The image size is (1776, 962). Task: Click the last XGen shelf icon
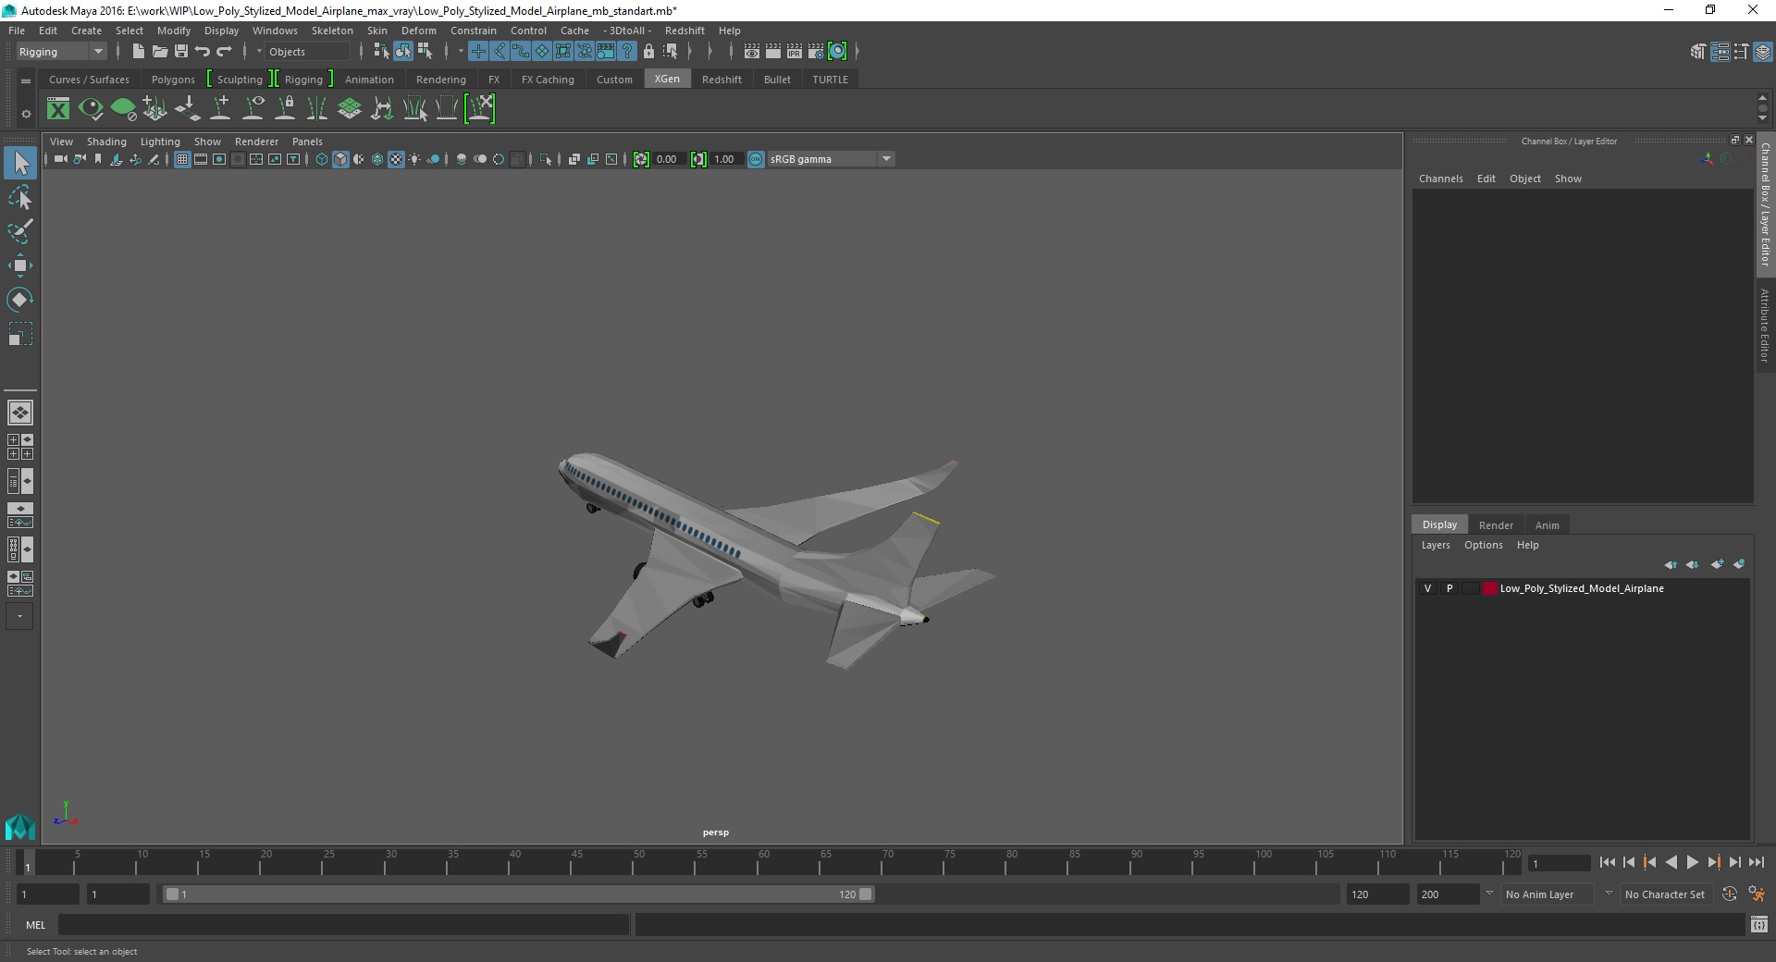pos(480,109)
